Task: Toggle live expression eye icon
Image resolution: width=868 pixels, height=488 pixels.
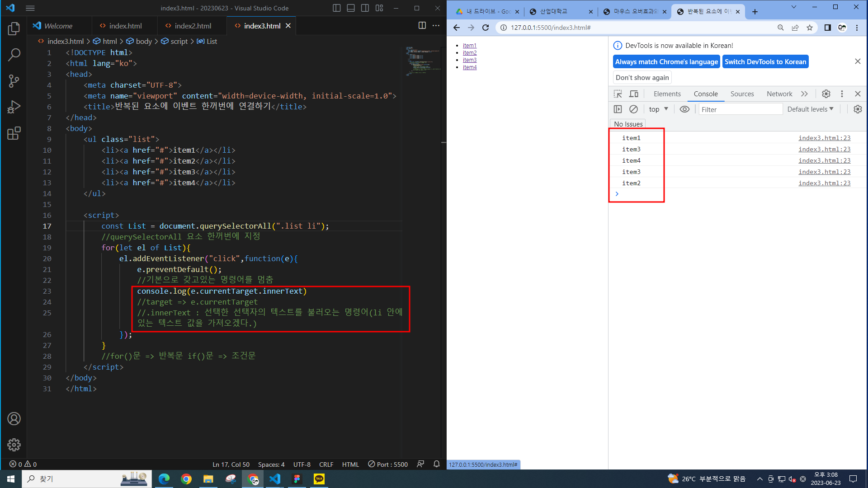Action: (684, 109)
